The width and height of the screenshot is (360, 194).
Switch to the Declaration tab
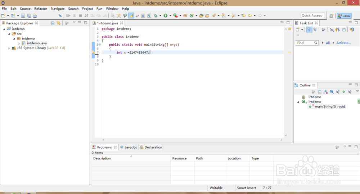(151, 147)
